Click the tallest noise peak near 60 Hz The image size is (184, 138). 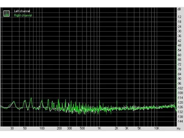coord(31,98)
